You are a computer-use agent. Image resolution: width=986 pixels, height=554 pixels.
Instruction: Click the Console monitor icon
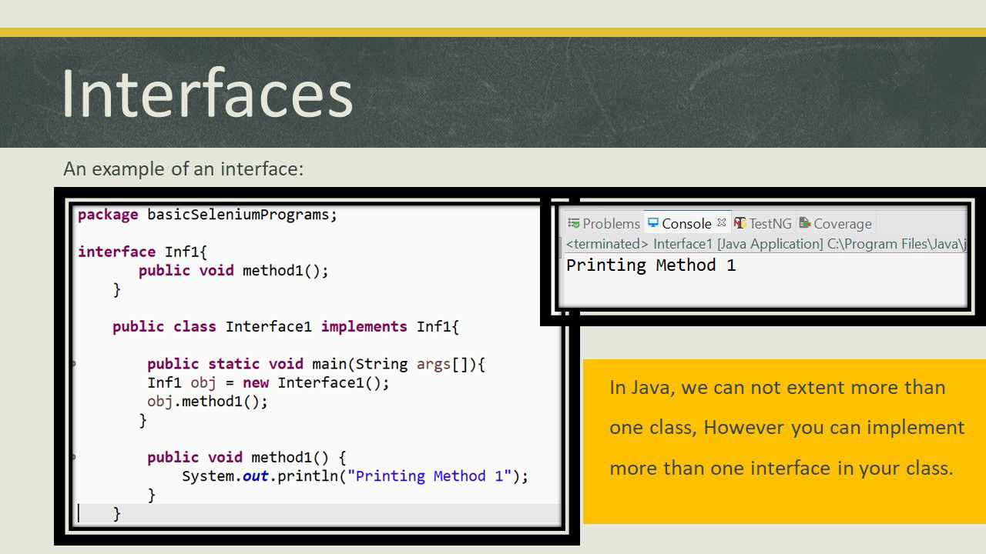[653, 223]
